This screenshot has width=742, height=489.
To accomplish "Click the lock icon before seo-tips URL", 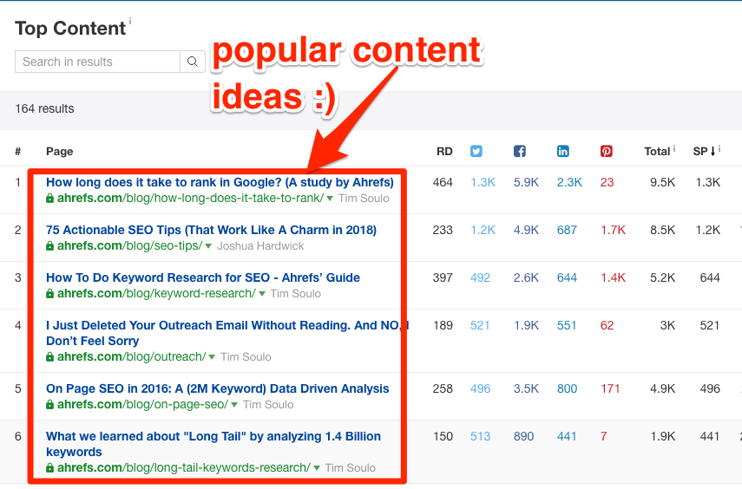I will tap(49, 246).
